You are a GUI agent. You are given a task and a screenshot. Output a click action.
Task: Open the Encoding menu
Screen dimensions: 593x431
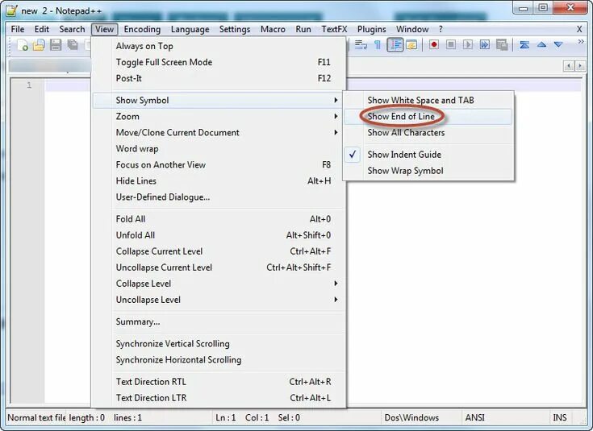(142, 29)
